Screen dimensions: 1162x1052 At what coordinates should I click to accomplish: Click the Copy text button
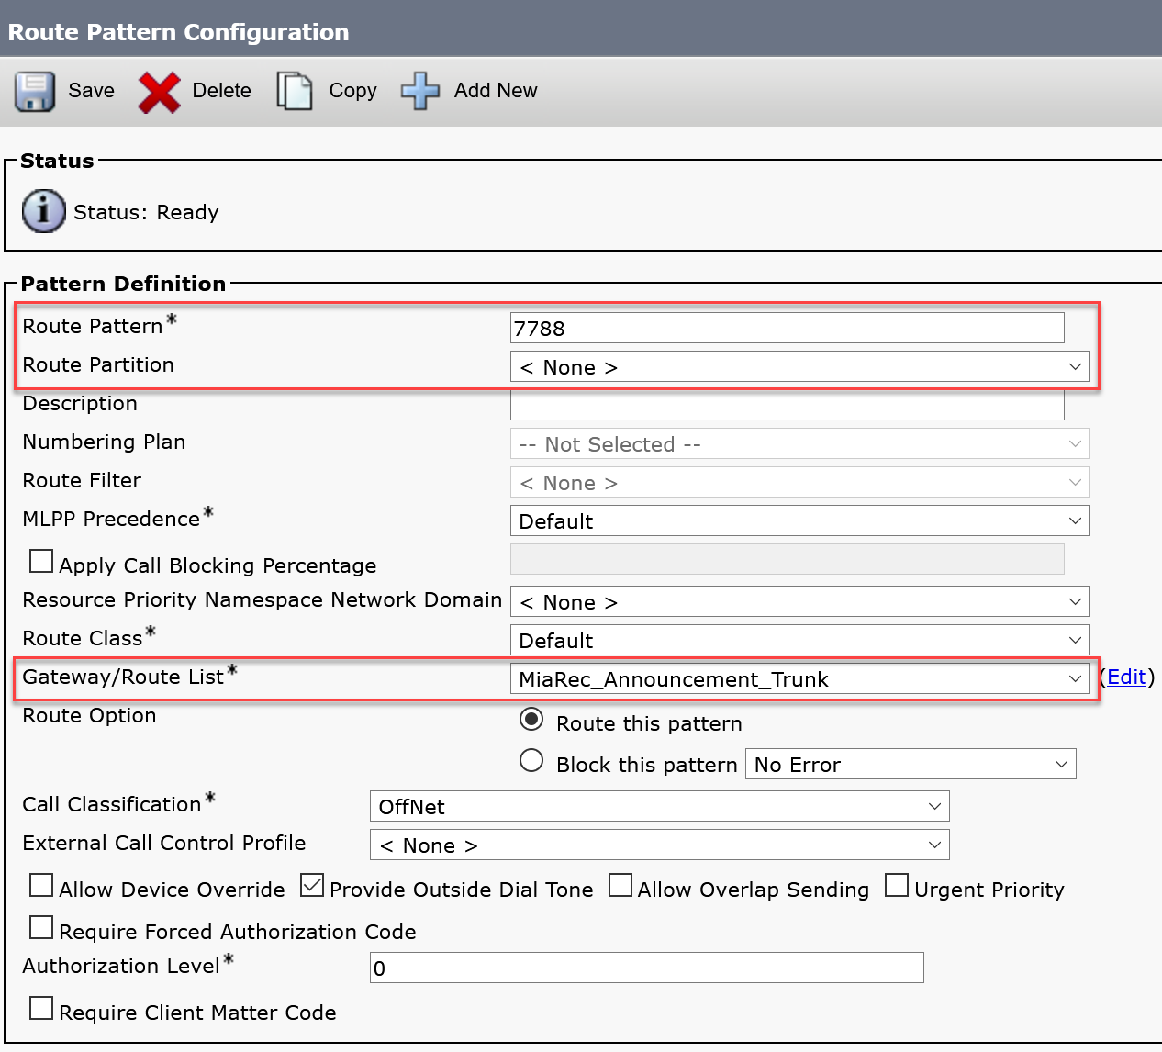click(352, 91)
